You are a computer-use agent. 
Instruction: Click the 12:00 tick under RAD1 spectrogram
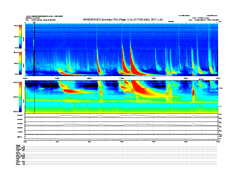[122, 78]
